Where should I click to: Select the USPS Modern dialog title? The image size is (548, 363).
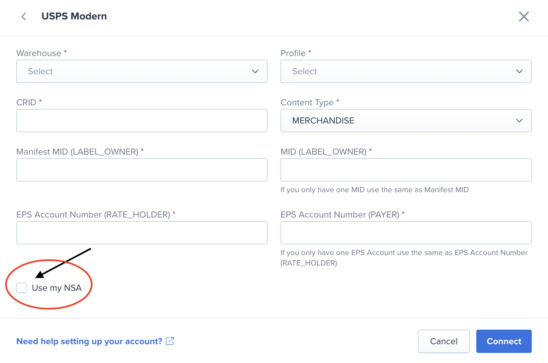(x=74, y=16)
